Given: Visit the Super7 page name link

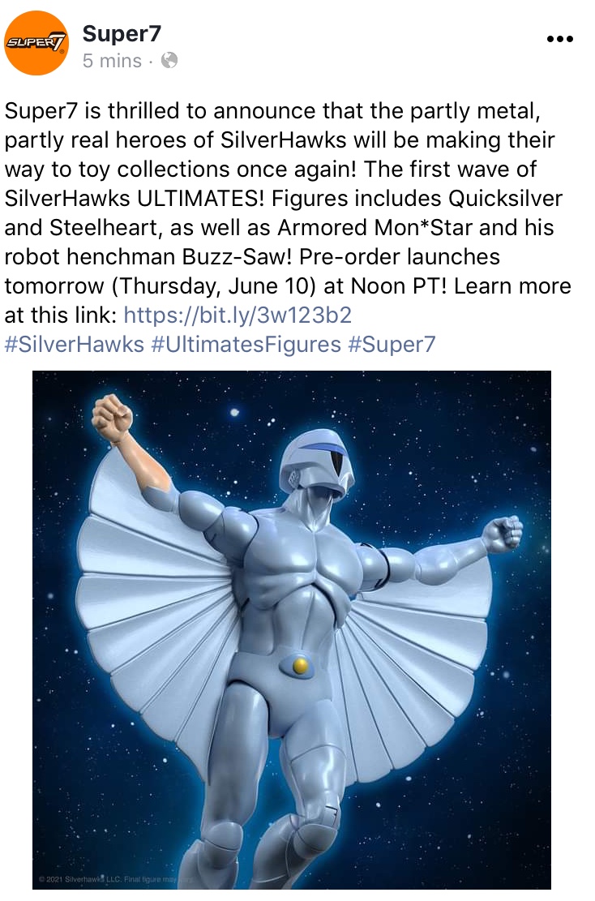Looking at the screenshot, I should (122, 34).
